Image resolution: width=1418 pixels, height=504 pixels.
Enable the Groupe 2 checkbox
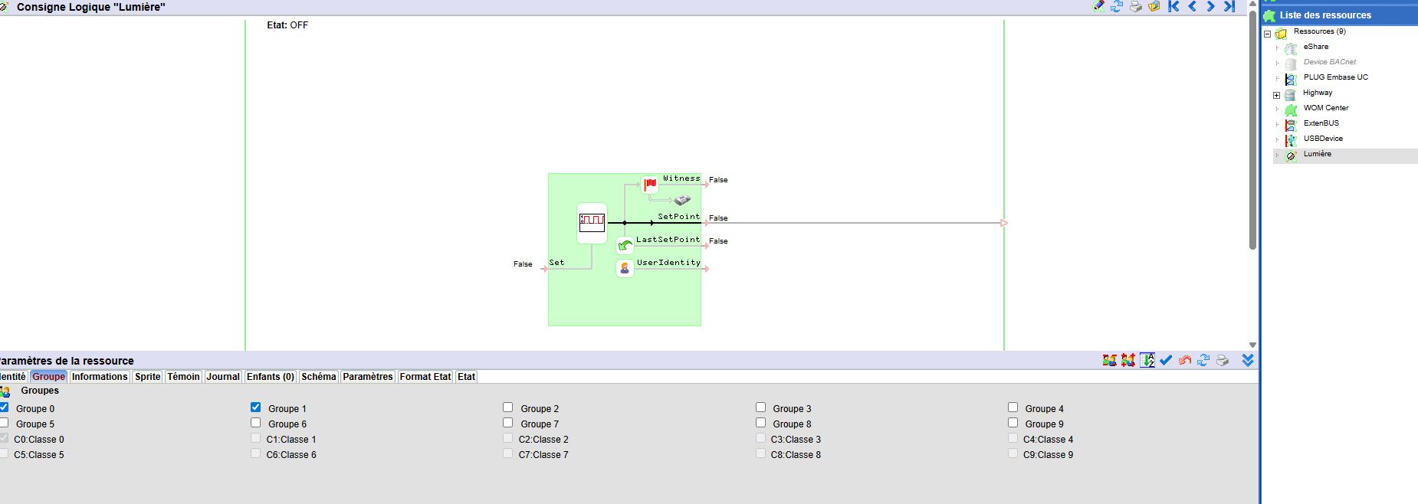507,407
